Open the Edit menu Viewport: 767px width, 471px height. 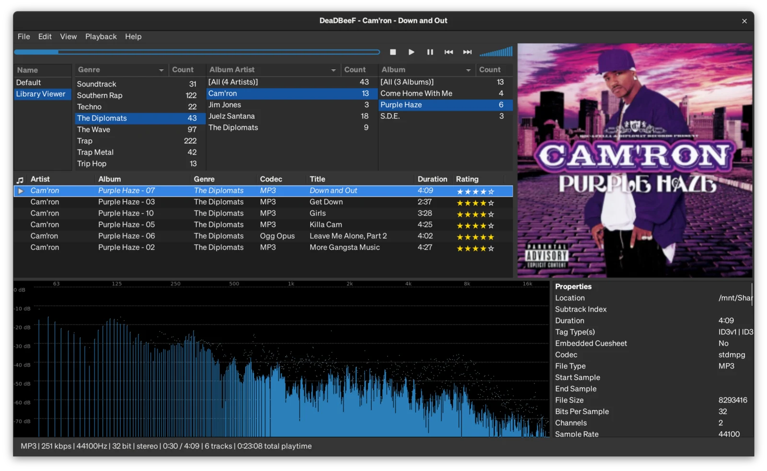[45, 36]
